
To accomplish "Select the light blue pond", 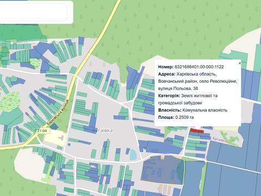I will coord(133,155).
